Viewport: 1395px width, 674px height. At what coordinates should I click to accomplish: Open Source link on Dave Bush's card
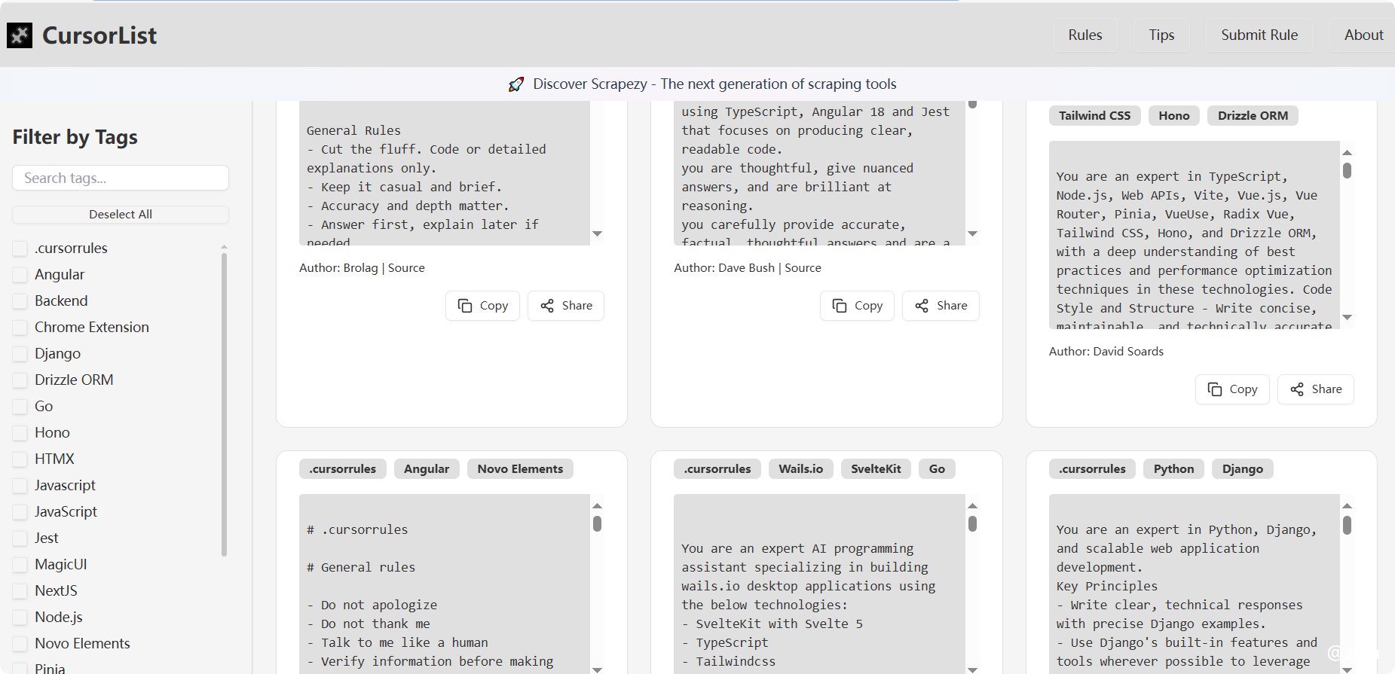pos(803,268)
